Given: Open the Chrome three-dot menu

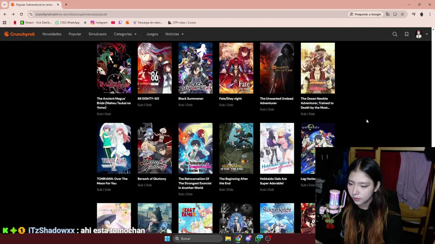Looking at the screenshot, I should 430,14.
